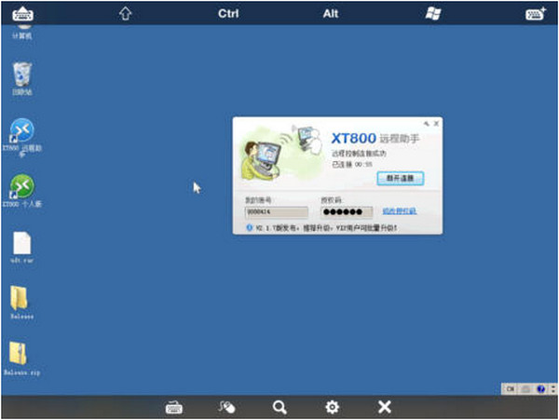This screenshot has height=420, width=559.
Task: Tap the Ctrl key in the top bar
Action: 228,14
